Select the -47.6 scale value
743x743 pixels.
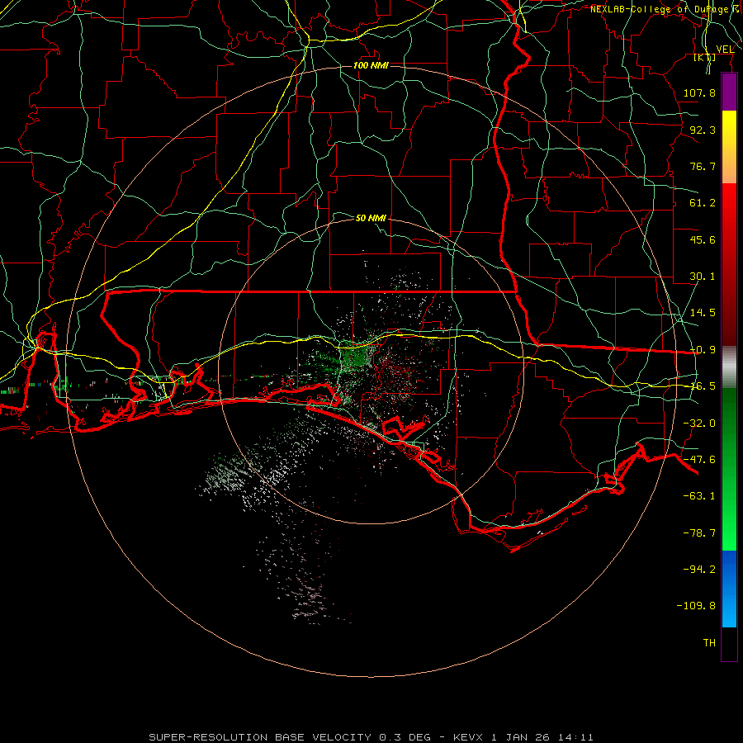tap(699, 460)
